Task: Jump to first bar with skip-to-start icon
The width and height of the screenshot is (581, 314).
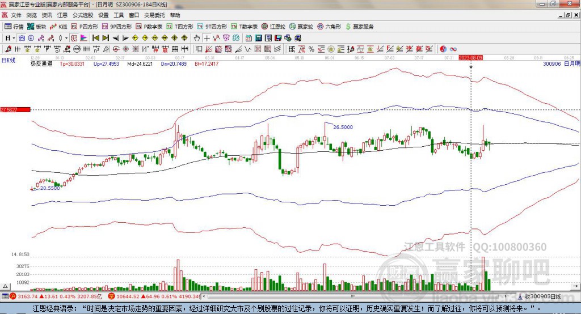Action: 96,38
